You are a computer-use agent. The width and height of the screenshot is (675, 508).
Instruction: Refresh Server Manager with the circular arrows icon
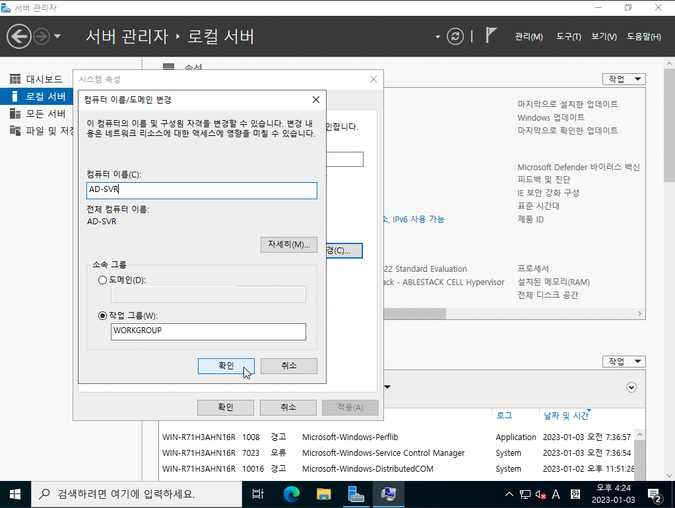(455, 36)
